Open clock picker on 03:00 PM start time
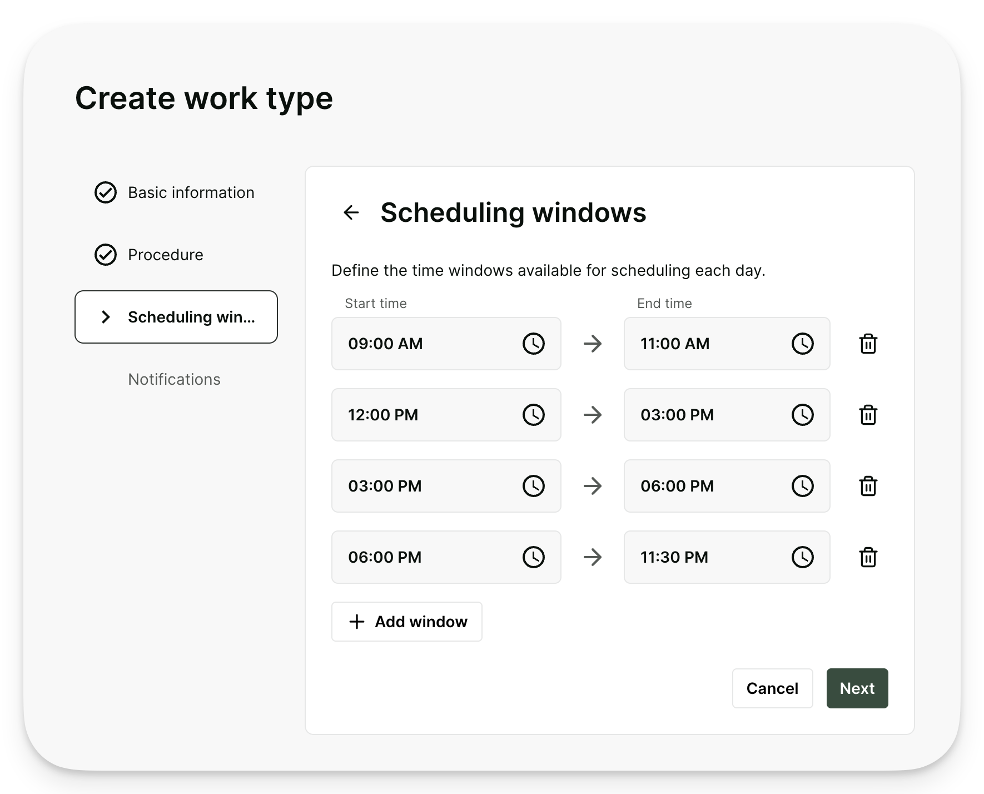The image size is (984, 794). (534, 486)
